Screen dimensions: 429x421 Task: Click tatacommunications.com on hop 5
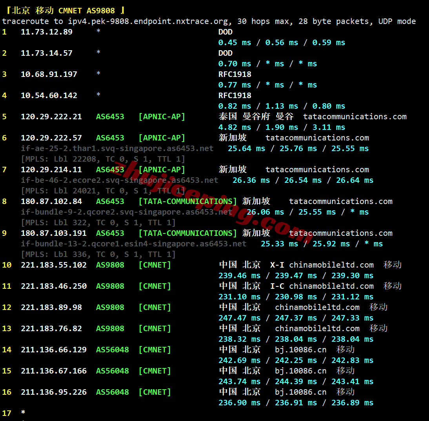pos(355,117)
